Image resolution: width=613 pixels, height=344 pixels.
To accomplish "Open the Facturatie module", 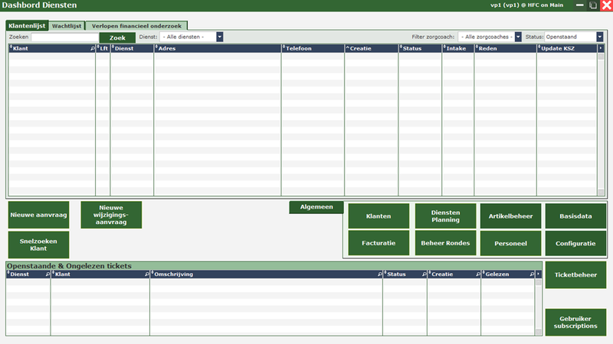I will (378, 243).
